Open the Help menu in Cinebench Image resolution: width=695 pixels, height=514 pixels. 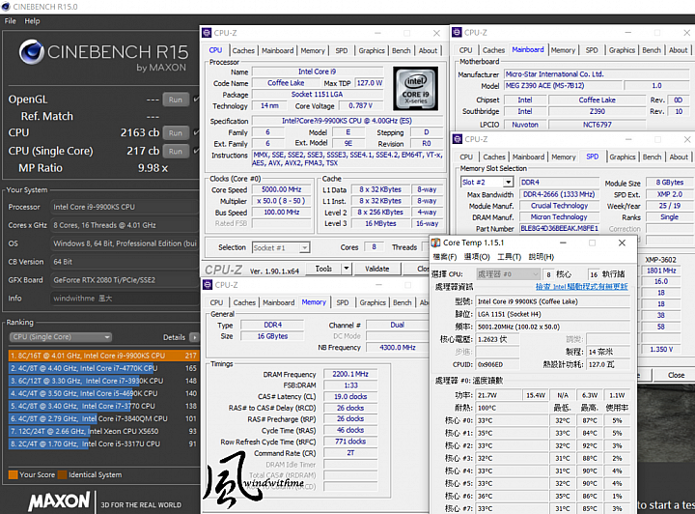[32, 21]
